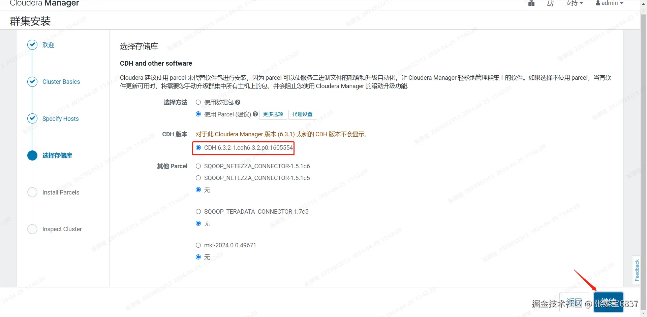Screen dimensions: 647x317
Task: Open the 选择存储库 wizard step
Action: coord(57,155)
